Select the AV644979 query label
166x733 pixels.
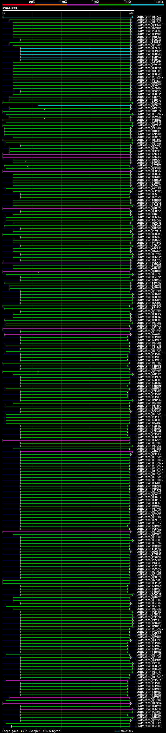click(10, 8)
